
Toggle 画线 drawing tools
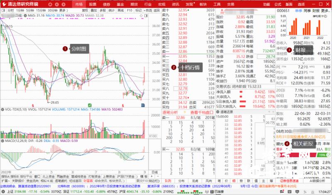click(120, 10)
